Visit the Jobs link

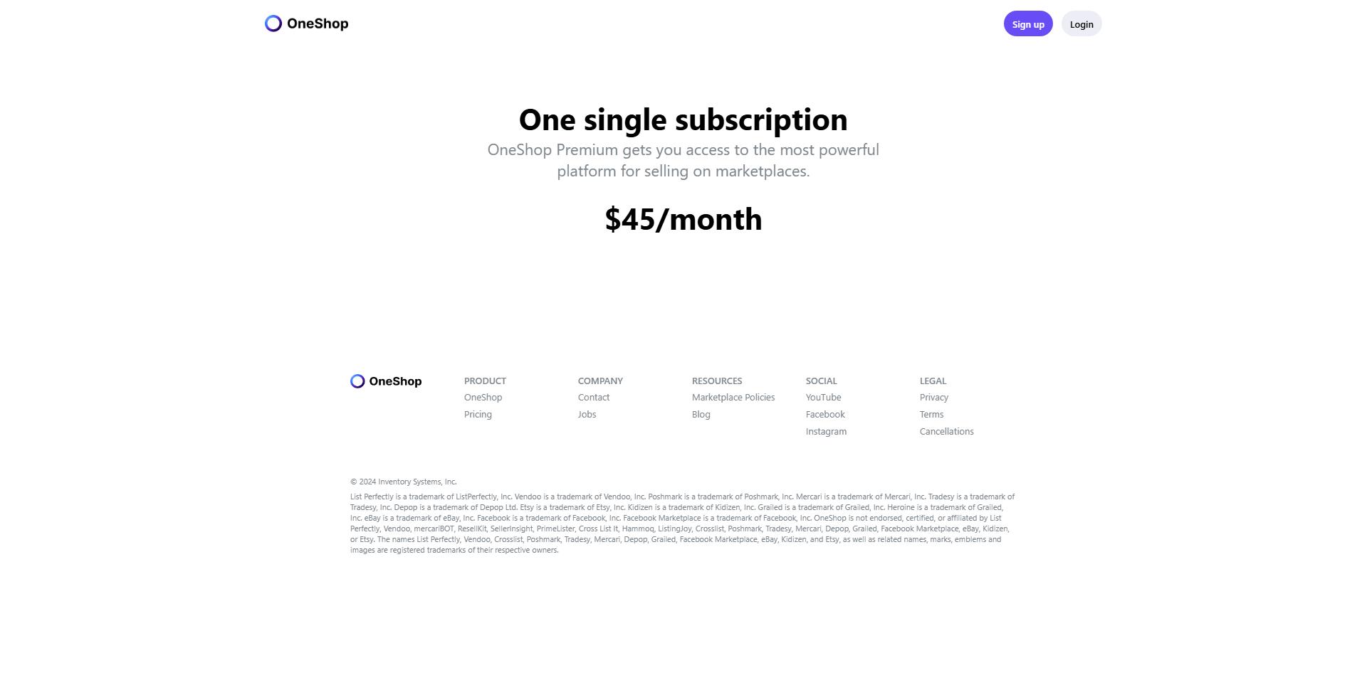[587, 415]
